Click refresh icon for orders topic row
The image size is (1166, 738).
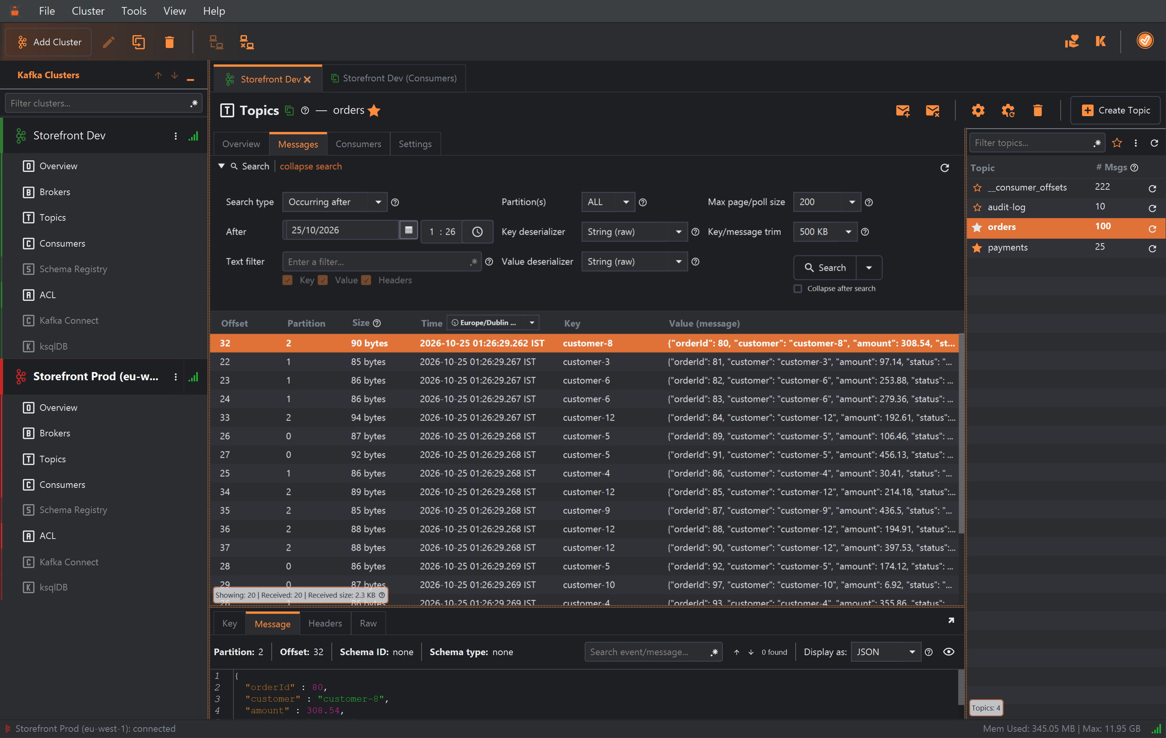click(1152, 228)
